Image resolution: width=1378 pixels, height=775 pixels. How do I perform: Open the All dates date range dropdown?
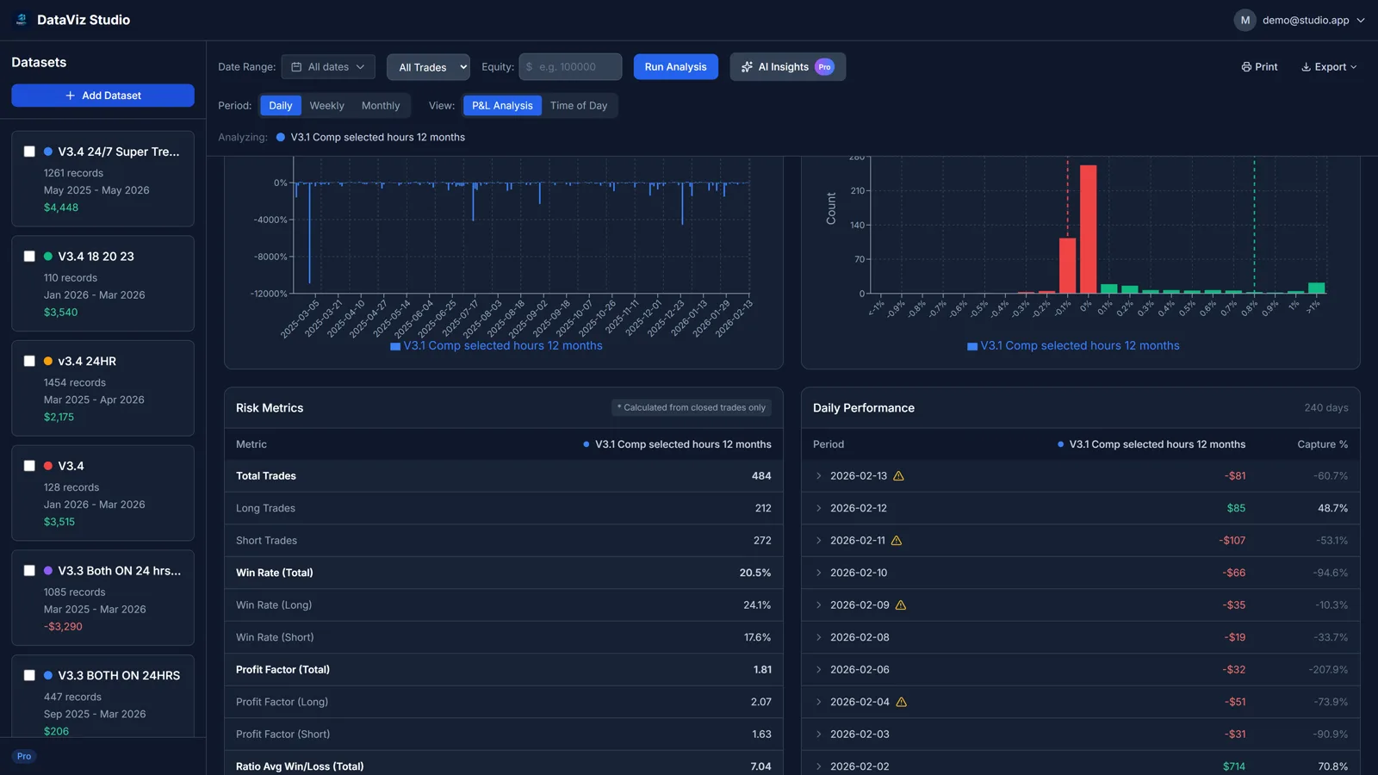coord(328,67)
